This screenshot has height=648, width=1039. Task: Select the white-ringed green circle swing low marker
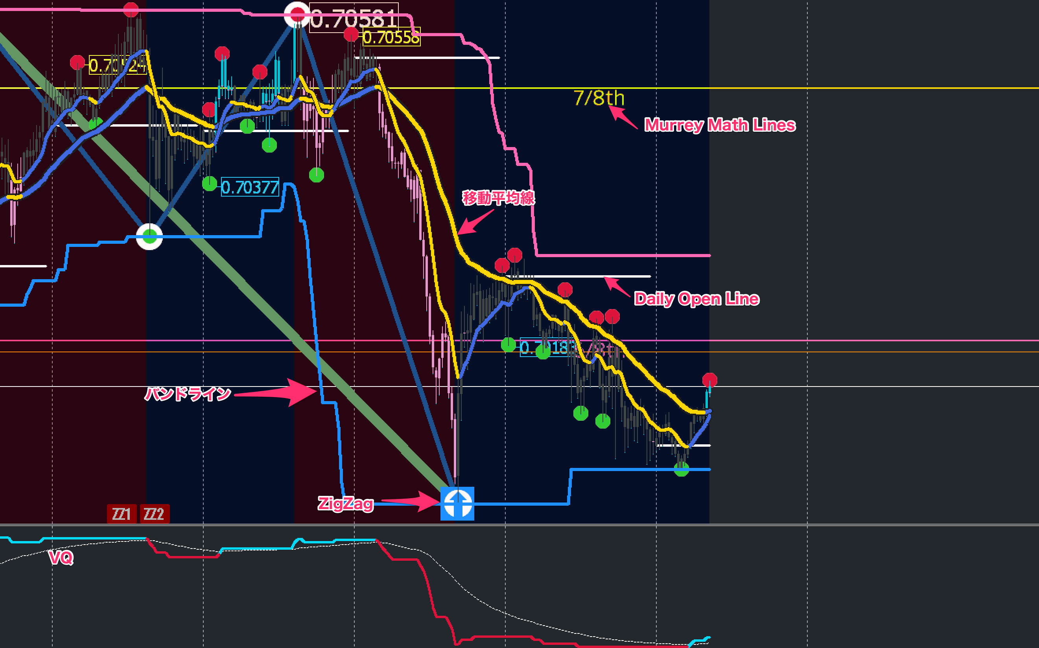149,237
